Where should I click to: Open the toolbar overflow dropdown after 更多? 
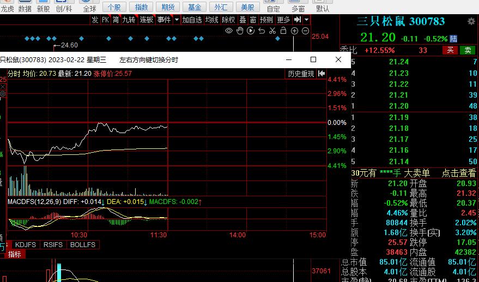click(306, 20)
